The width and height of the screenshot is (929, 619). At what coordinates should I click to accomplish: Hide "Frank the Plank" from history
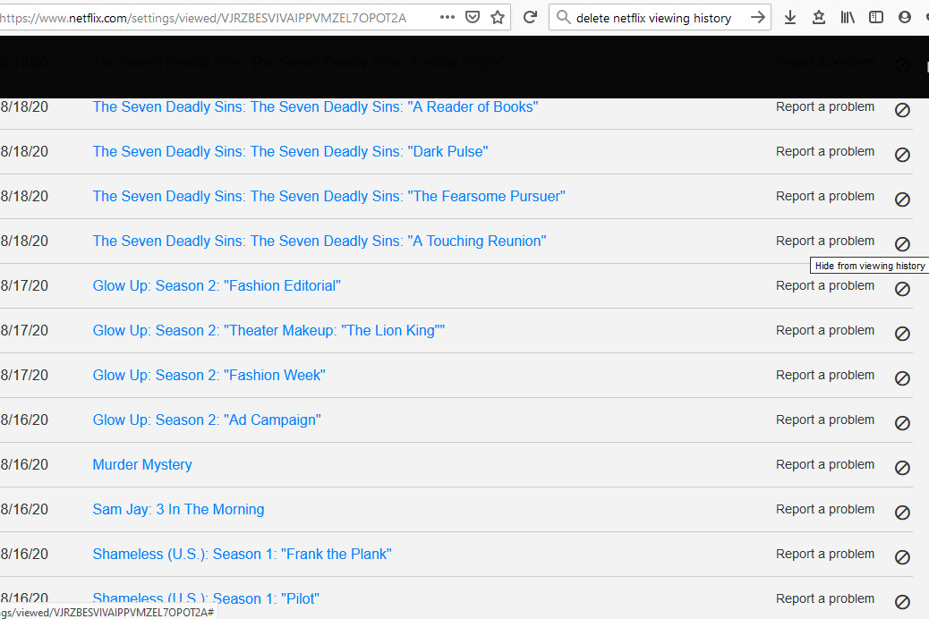click(x=902, y=556)
